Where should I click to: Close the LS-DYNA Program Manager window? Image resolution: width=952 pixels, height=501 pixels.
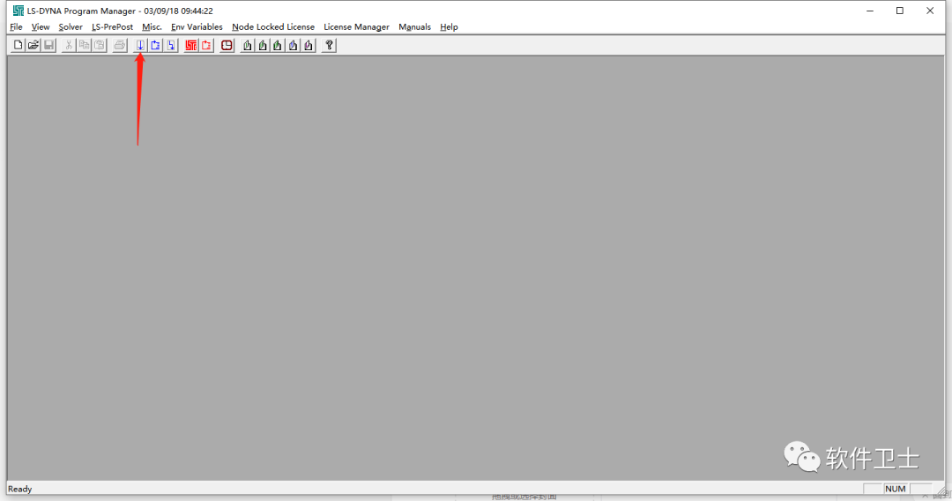click(930, 11)
